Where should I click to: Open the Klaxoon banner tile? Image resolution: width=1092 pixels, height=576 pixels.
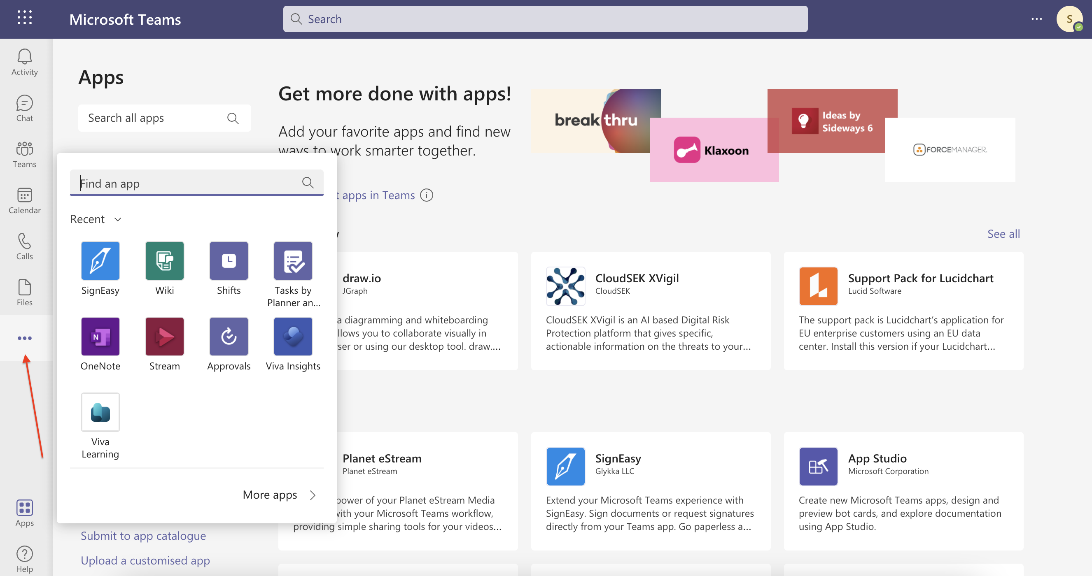coord(714,150)
